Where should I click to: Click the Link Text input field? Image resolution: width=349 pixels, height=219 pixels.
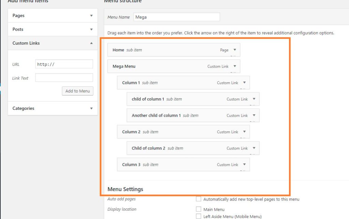click(x=64, y=78)
